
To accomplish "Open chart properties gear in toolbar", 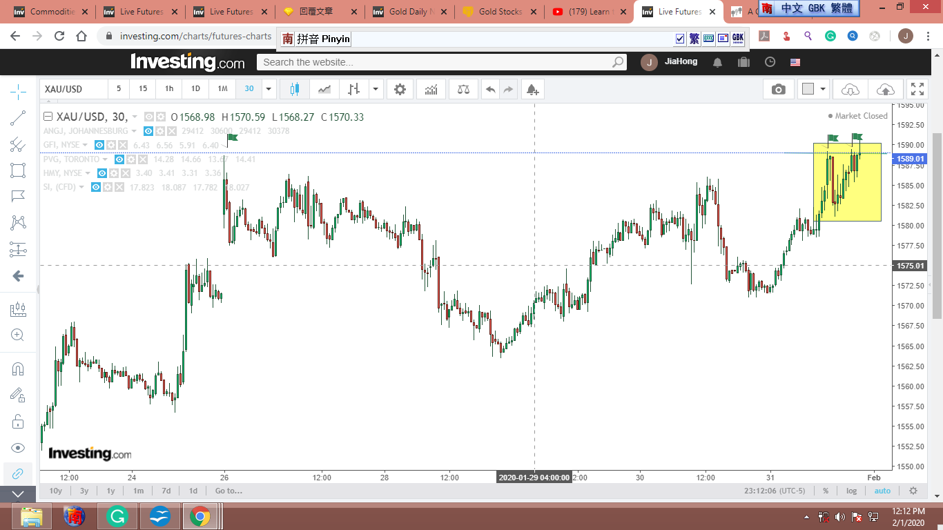I will 400,89.
